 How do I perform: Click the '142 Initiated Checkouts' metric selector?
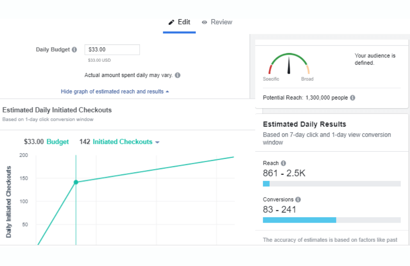[x=119, y=142]
